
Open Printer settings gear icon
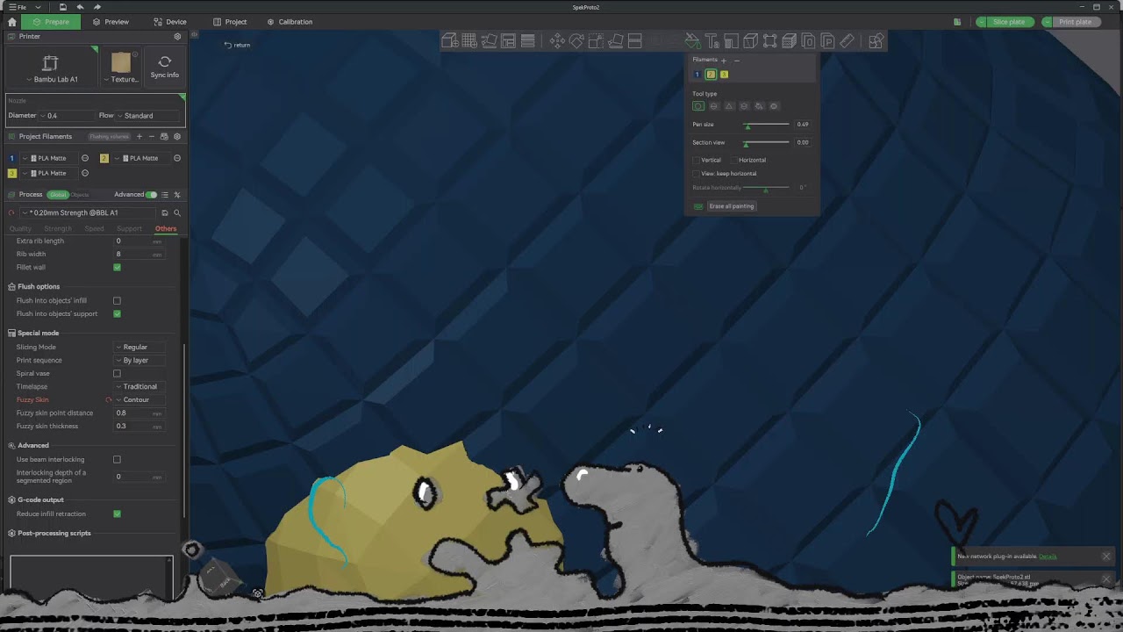(177, 37)
